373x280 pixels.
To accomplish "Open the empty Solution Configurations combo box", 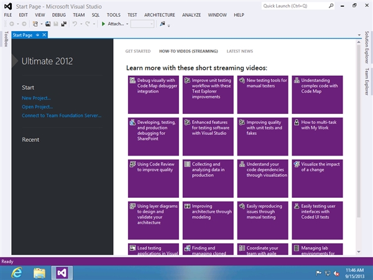I will point(142,24).
